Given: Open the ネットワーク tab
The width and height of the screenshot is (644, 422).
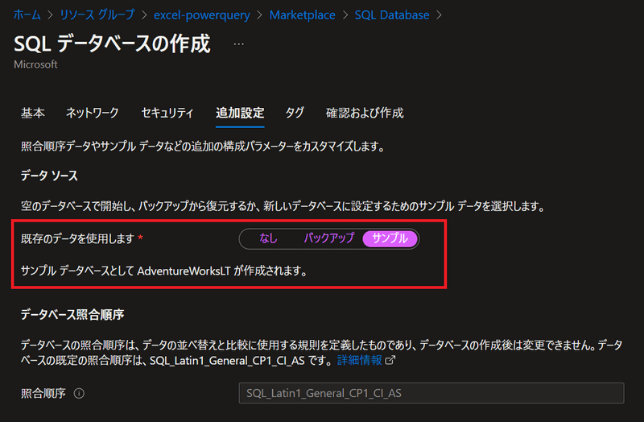Looking at the screenshot, I should click(x=92, y=113).
